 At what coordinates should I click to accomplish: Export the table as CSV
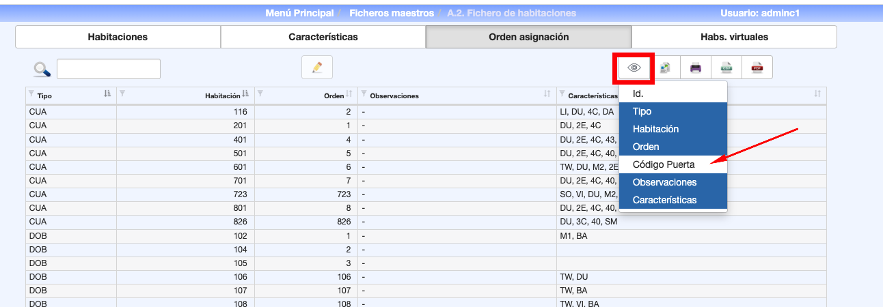726,68
